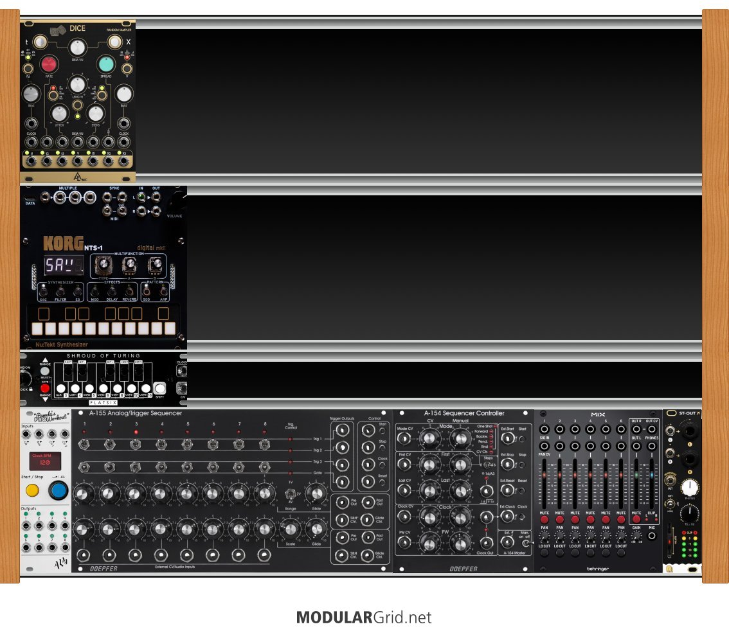729x631 pixels.
Task: Flip the step 1 upper trigger switch on A-155
Action: click(x=84, y=444)
